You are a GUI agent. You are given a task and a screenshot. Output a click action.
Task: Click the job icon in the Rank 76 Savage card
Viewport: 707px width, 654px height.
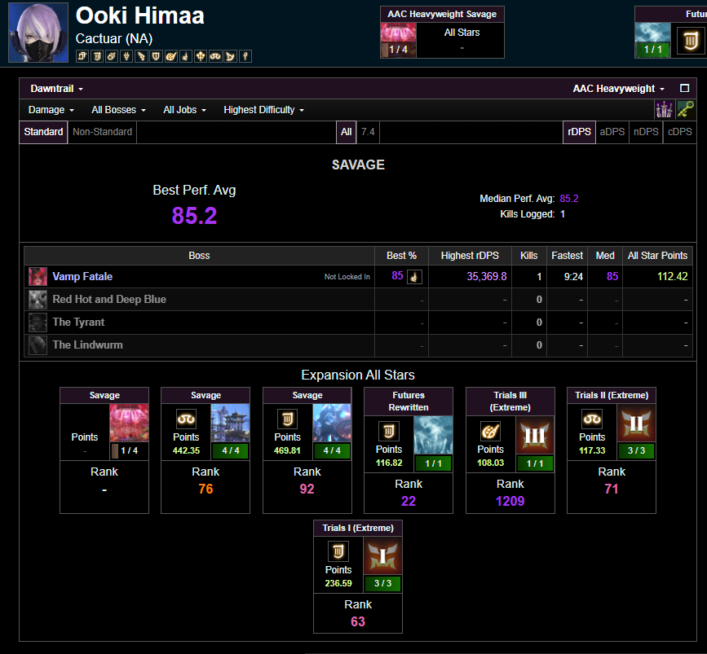(186, 419)
